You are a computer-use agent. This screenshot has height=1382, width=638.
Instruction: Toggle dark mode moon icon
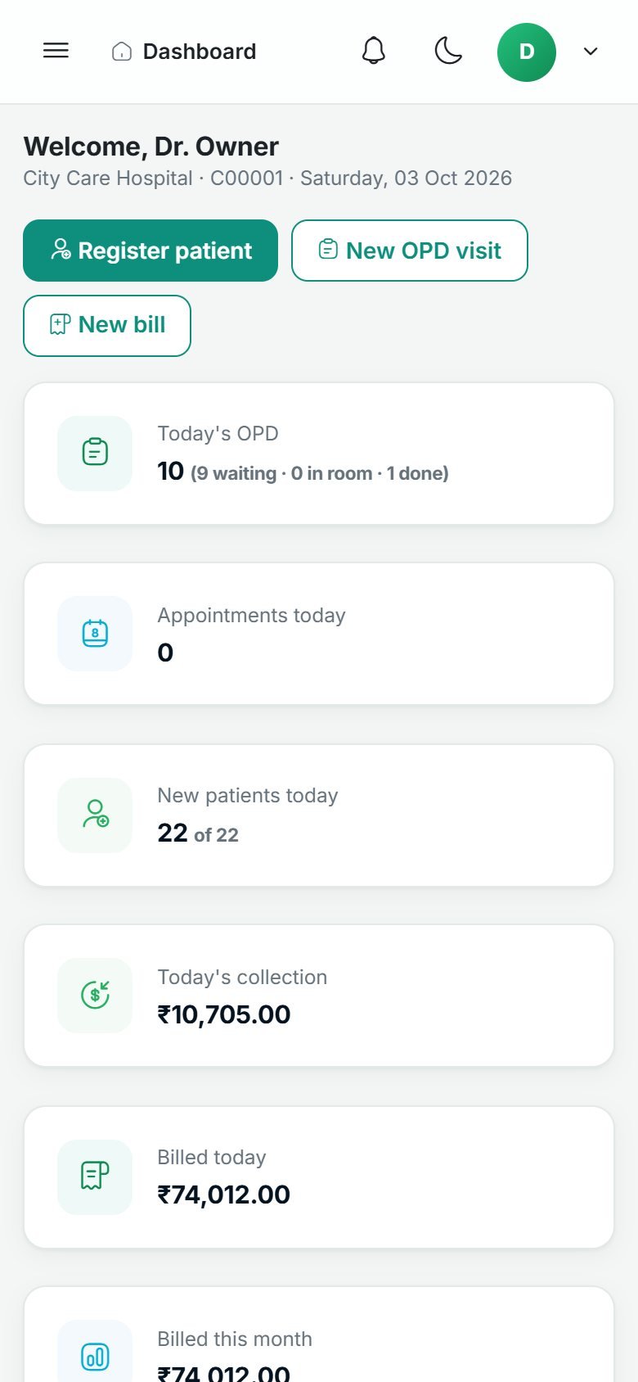(448, 51)
